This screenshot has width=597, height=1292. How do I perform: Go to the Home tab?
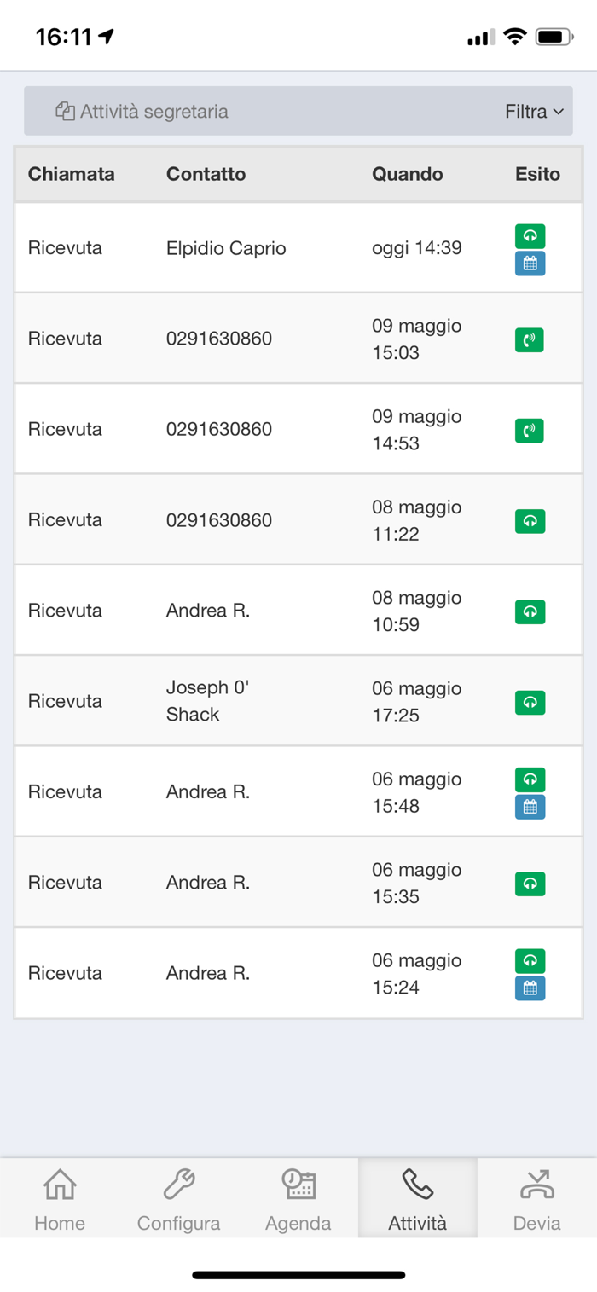pyautogui.click(x=60, y=1198)
